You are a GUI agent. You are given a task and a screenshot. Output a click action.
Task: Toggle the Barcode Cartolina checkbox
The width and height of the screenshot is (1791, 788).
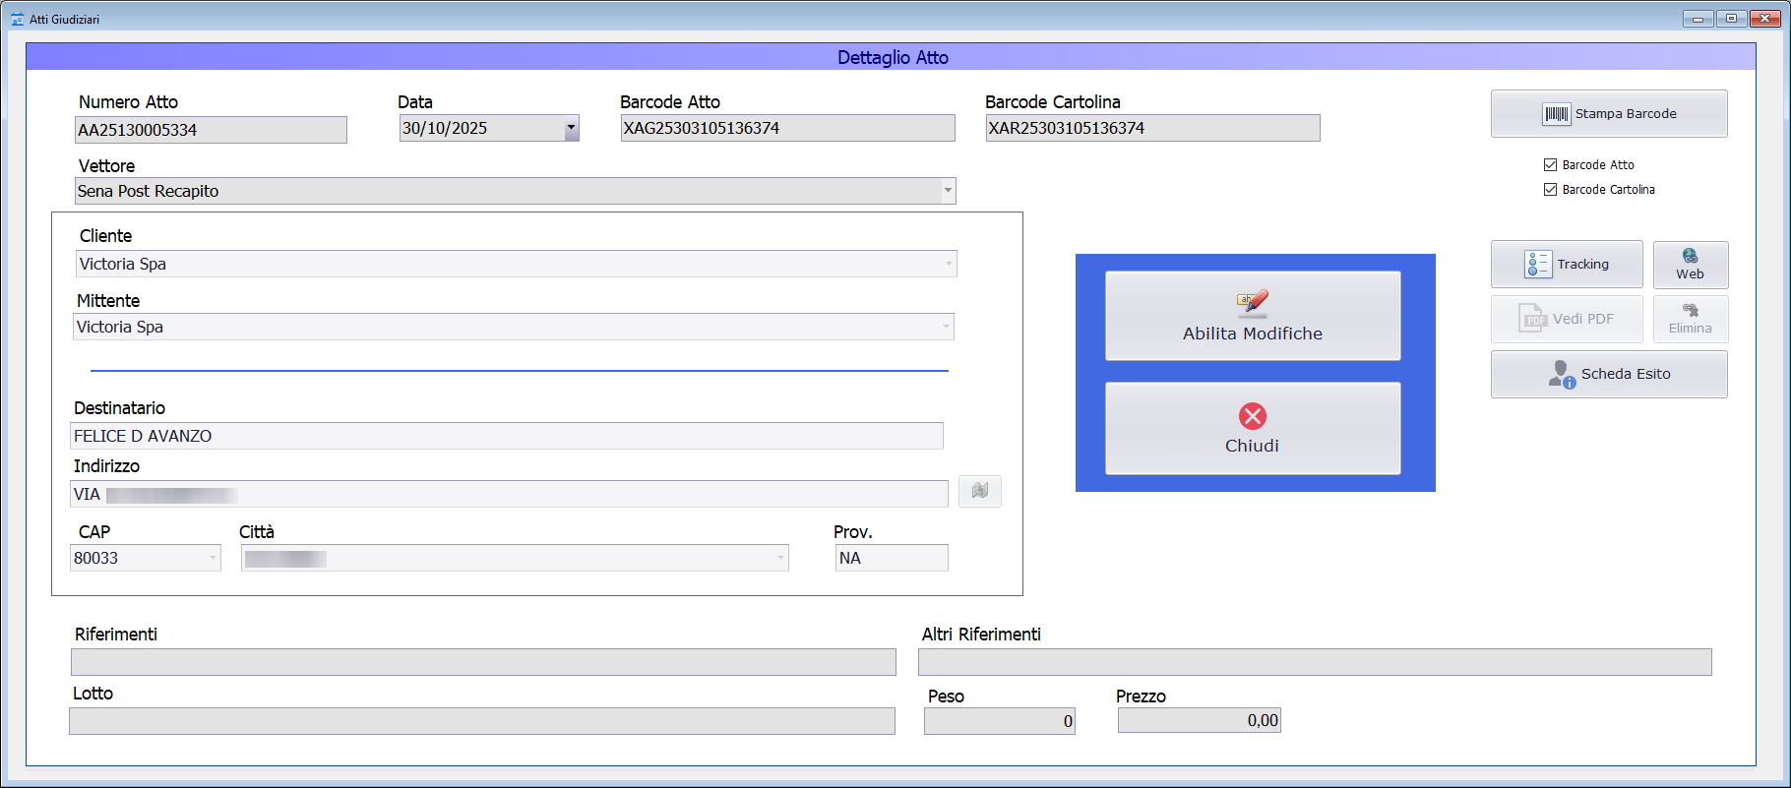1550,190
